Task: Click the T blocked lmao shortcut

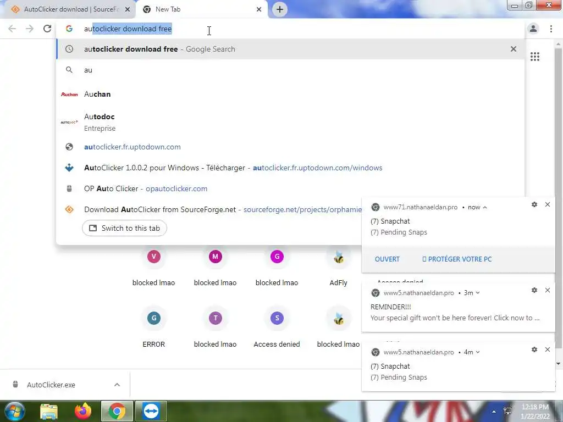Action: tap(215, 326)
